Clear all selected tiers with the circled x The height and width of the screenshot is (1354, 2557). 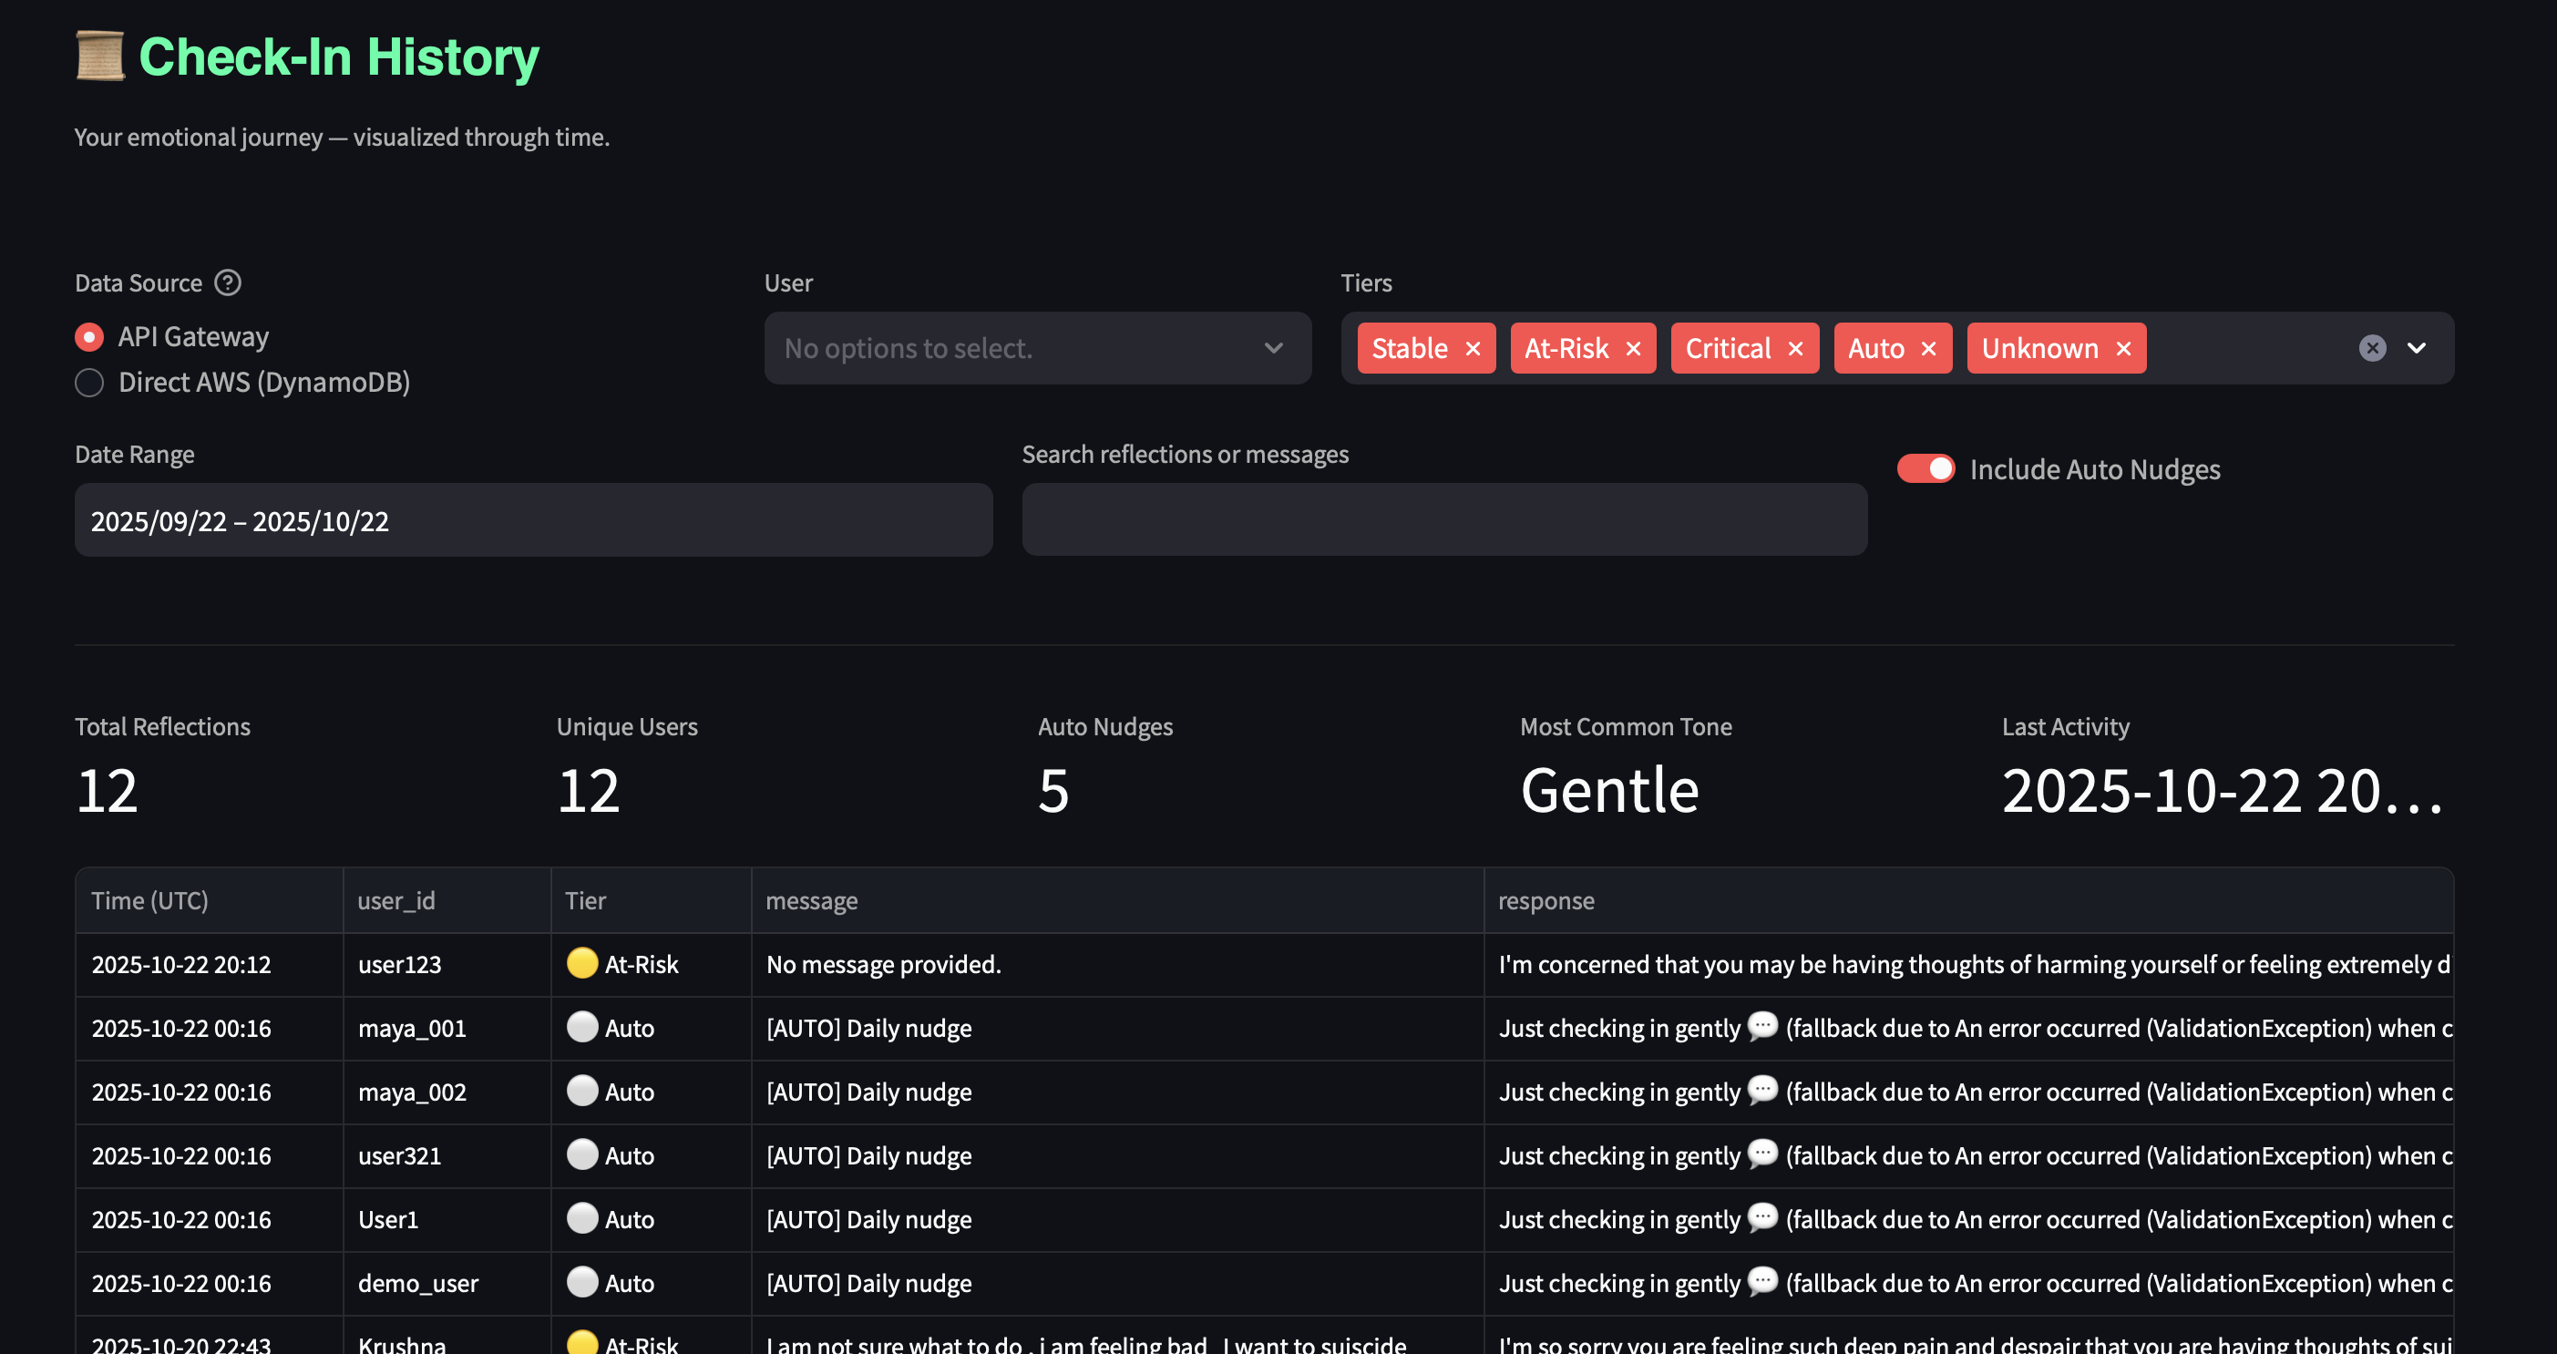point(2372,348)
